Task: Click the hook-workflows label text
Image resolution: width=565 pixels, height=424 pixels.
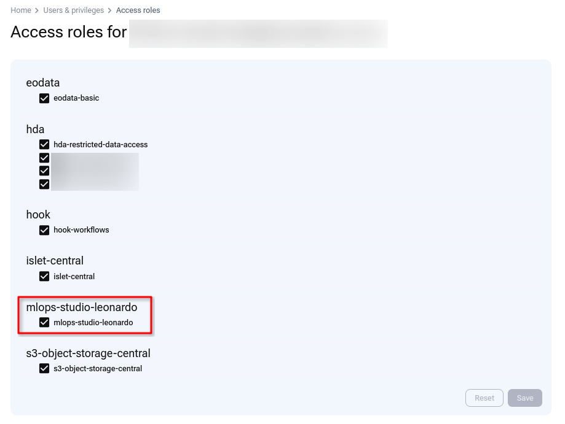Action: [x=81, y=230]
